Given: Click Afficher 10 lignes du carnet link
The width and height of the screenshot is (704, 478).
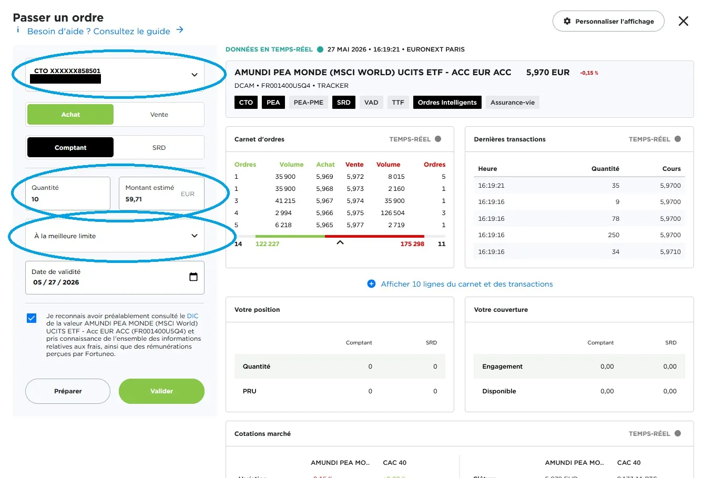Looking at the screenshot, I should click(x=467, y=284).
